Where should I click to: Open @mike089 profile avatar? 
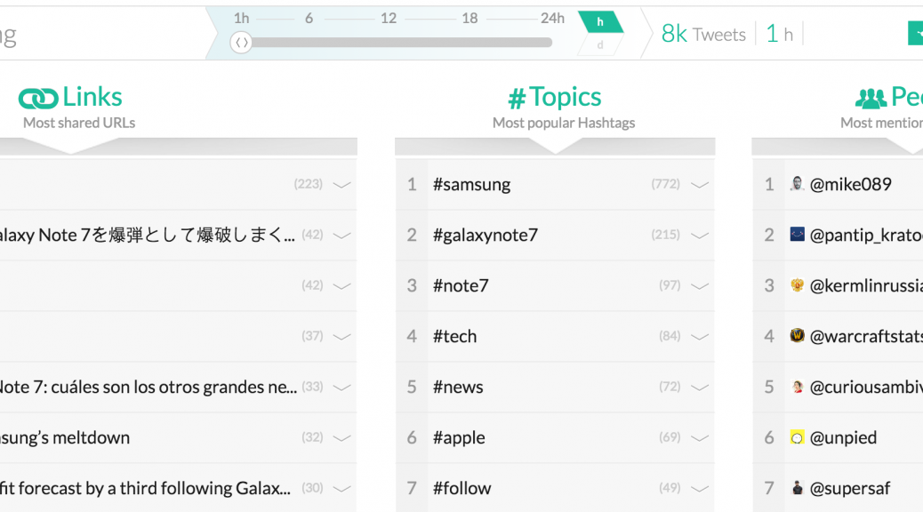[797, 184]
